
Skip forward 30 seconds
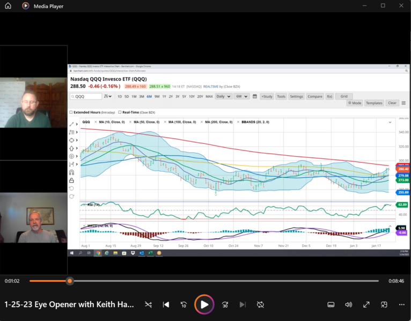click(225, 304)
